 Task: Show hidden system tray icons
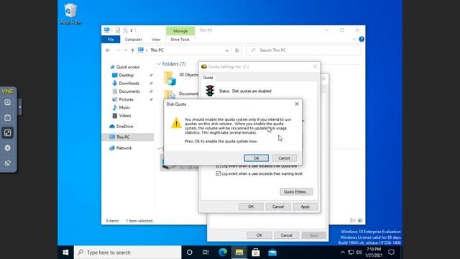pyautogui.click(x=342, y=253)
